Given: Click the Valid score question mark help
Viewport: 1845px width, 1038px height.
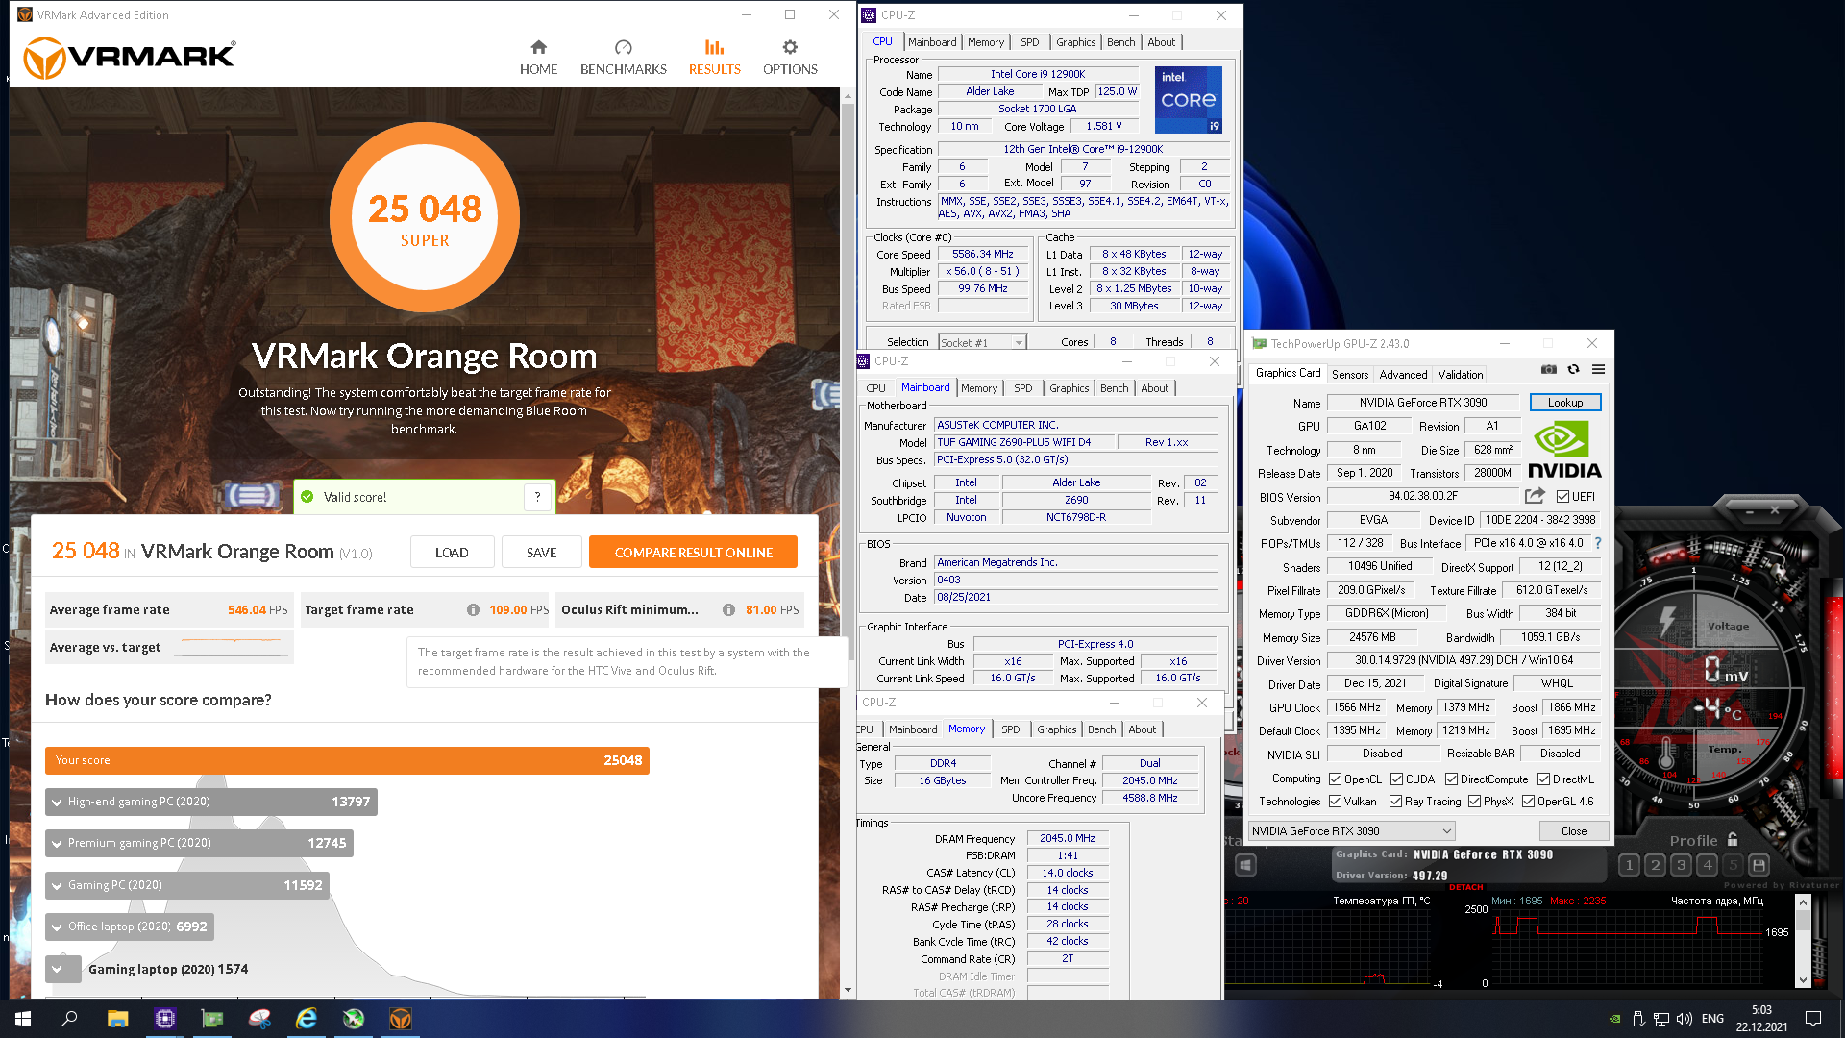Looking at the screenshot, I should (537, 497).
